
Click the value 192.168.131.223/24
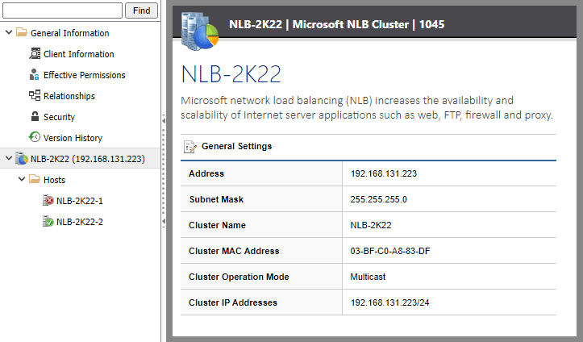click(x=389, y=302)
